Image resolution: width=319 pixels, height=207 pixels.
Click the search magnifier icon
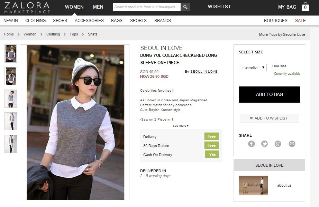pos(185,7)
